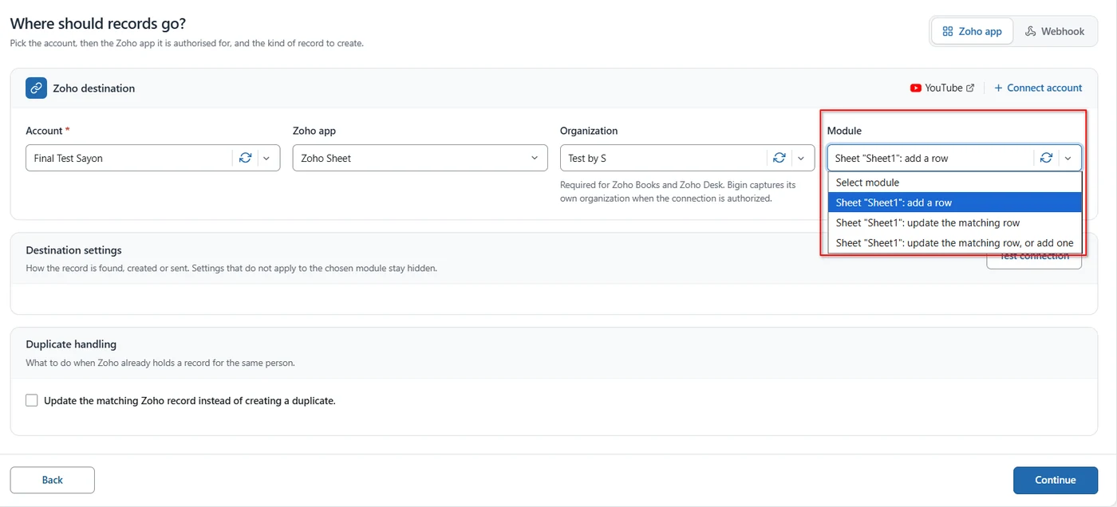Open the YouTube link
Image resolution: width=1117 pixels, height=507 pixels.
[942, 88]
